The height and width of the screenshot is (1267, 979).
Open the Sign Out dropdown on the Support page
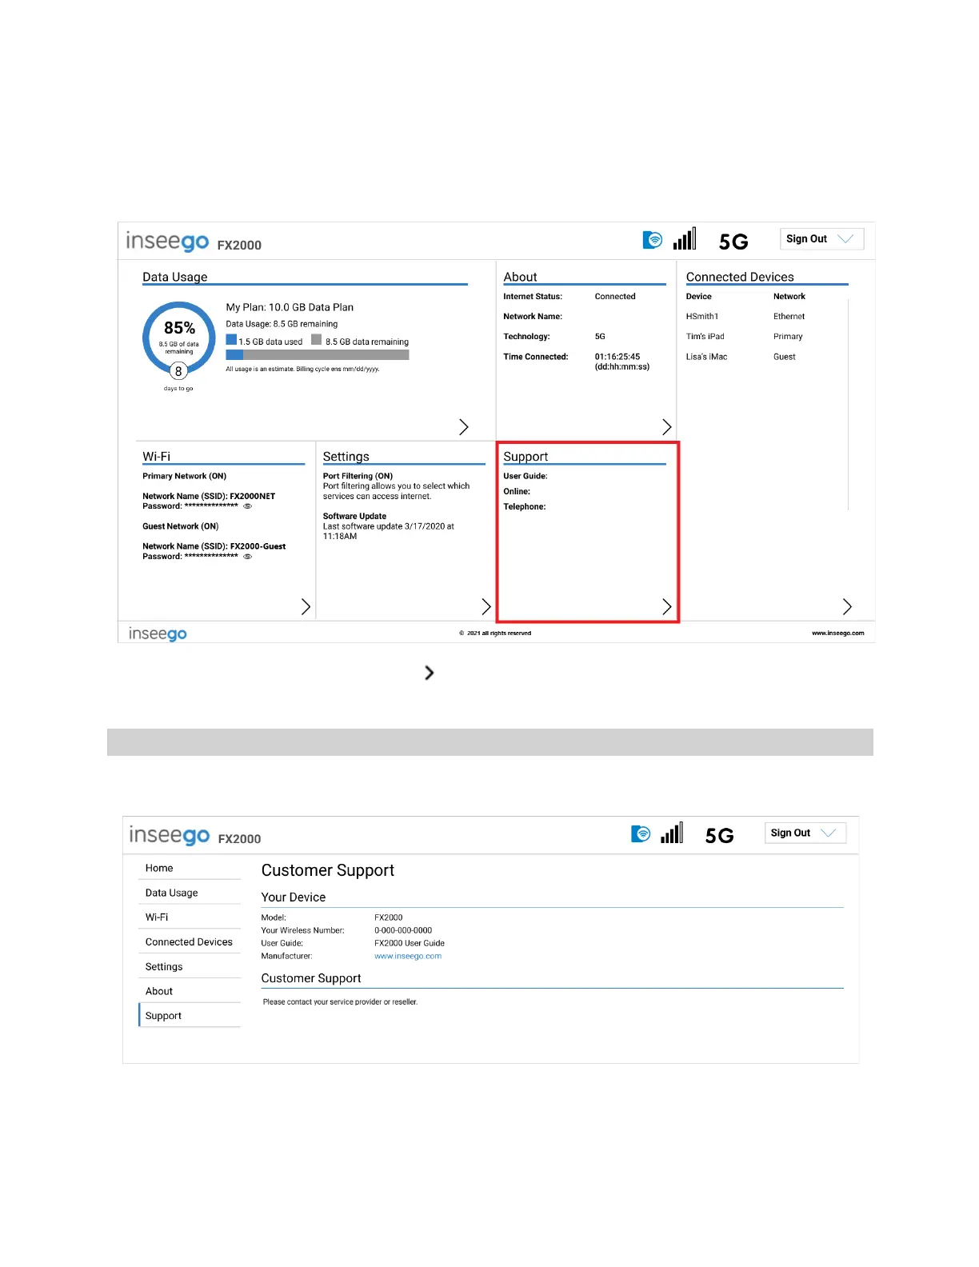tap(805, 833)
